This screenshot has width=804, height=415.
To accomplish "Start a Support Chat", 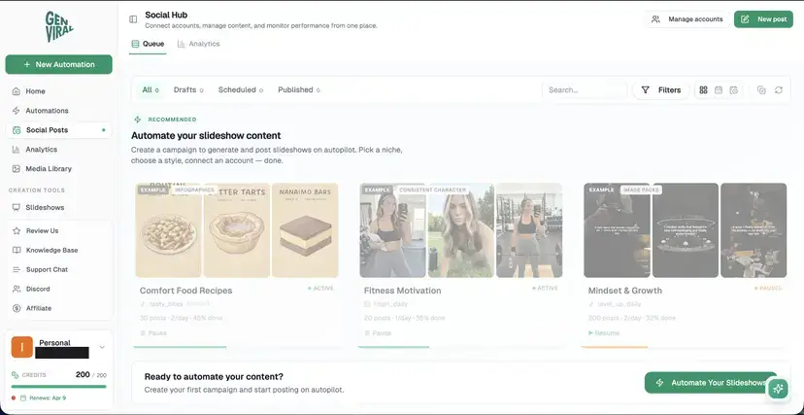I will click(47, 270).
